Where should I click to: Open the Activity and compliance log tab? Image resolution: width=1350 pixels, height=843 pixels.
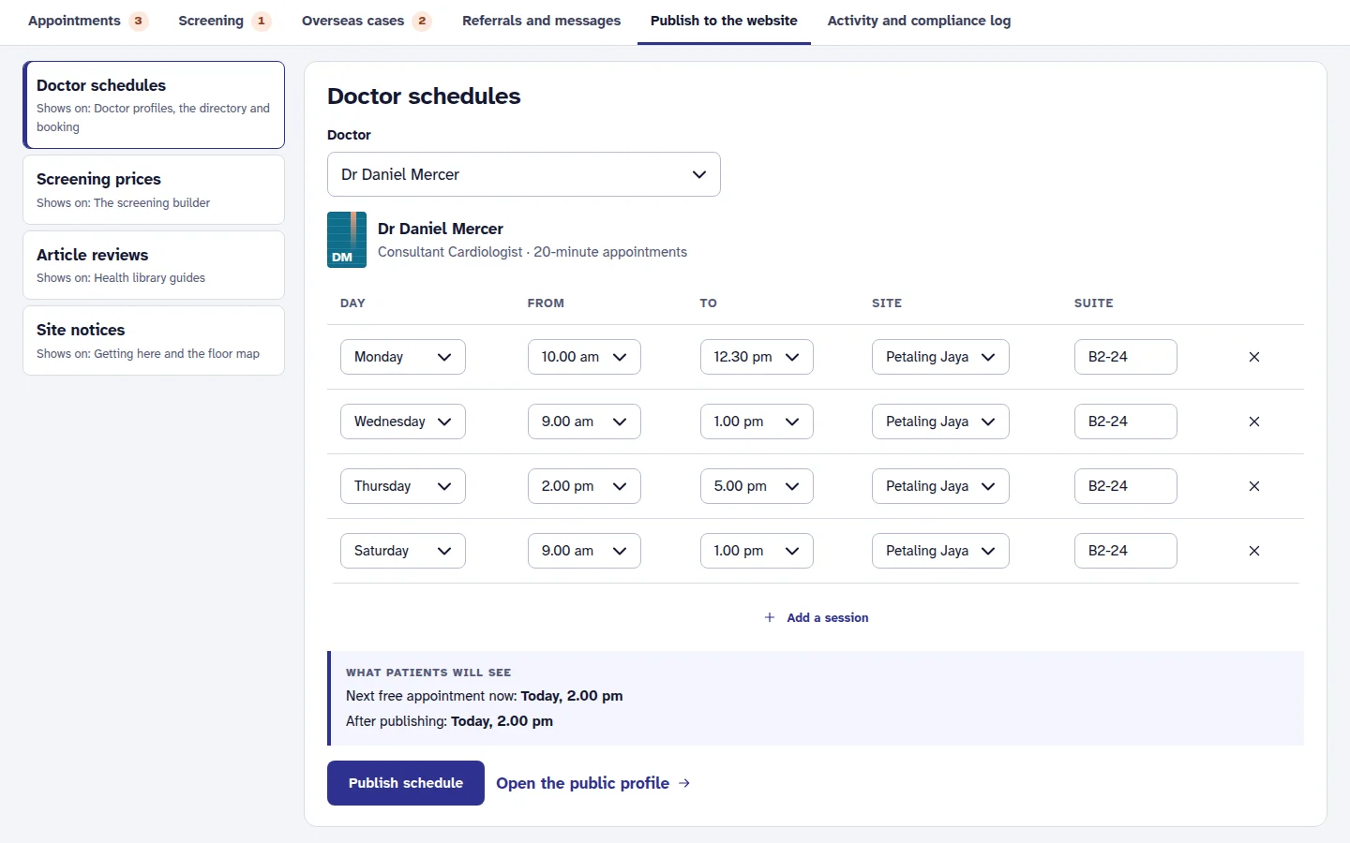[x=919, y=21]
